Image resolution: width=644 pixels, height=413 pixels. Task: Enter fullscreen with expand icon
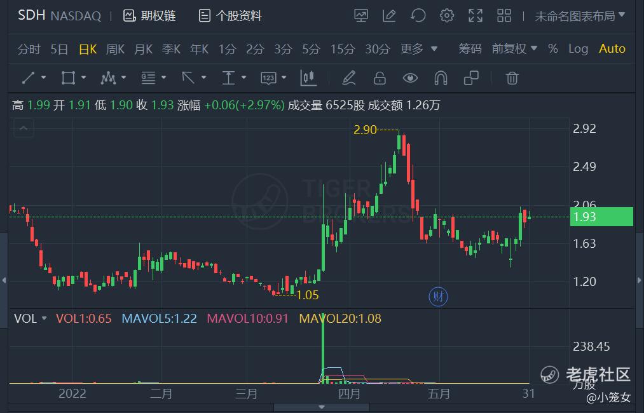click(476, 16)
